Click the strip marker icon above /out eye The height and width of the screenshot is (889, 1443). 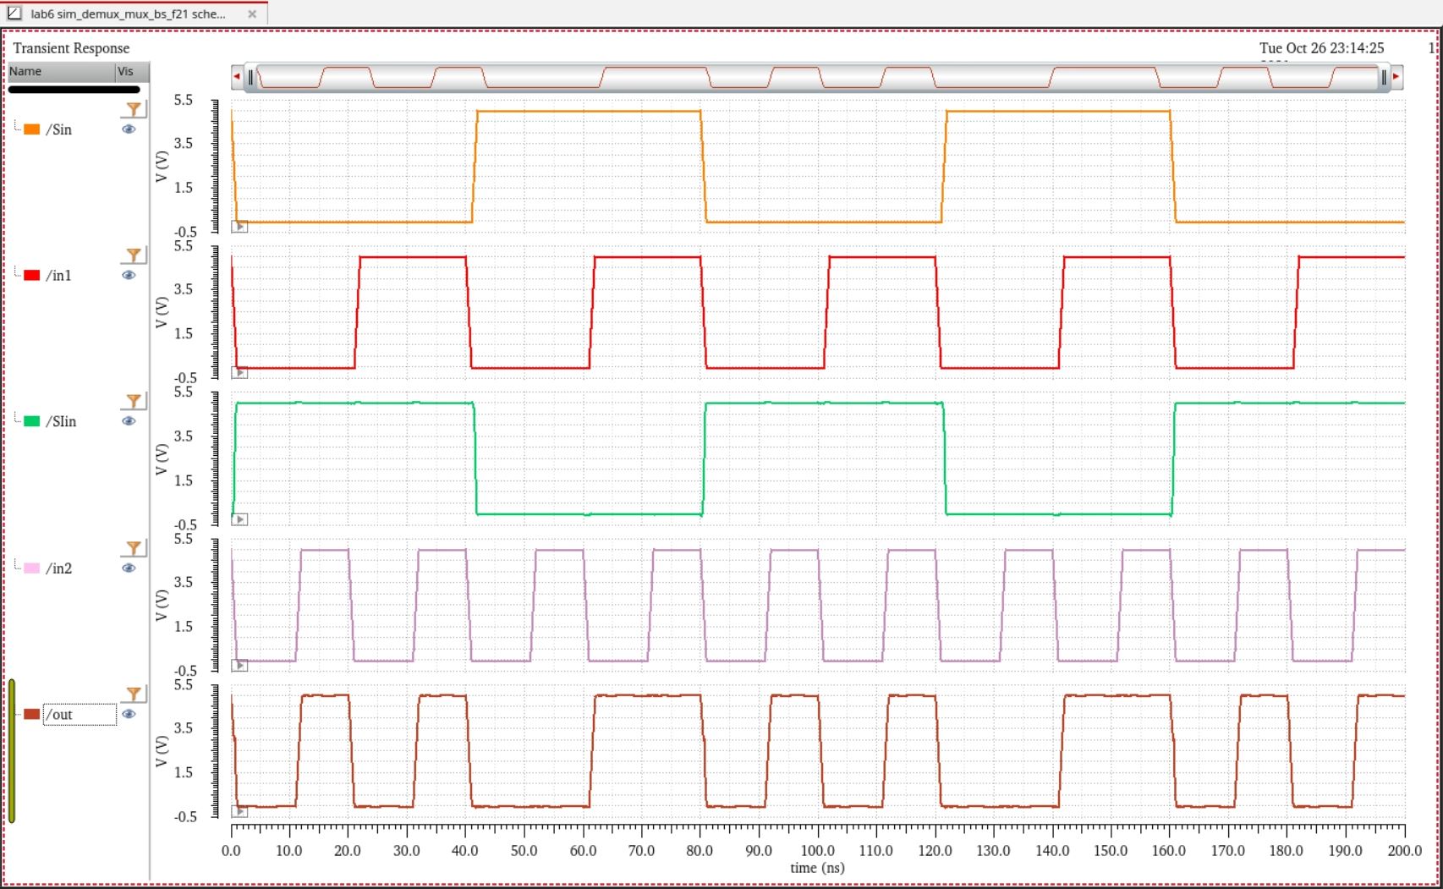click(133, 694)
